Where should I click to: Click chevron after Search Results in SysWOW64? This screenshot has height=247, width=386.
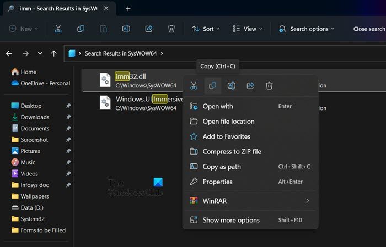click(x=162, y=53)
